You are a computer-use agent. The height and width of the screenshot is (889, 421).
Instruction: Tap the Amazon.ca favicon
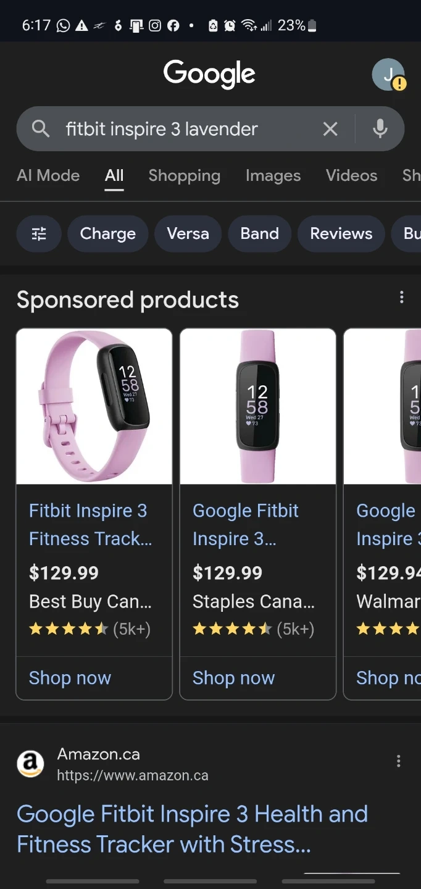pos(30,764)
